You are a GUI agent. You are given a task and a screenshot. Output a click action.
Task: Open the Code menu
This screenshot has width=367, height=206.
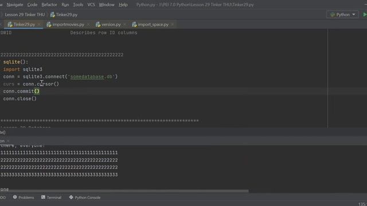click(32, 5)
